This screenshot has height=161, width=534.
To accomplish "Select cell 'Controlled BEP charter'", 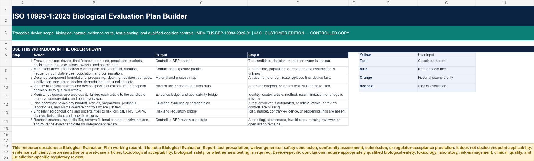I will point(201,62).
